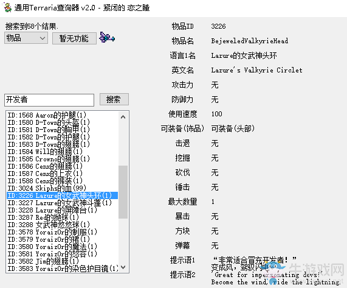Click the list scrollbar down arrow
The image size is (347, 288).
(123, 267)
